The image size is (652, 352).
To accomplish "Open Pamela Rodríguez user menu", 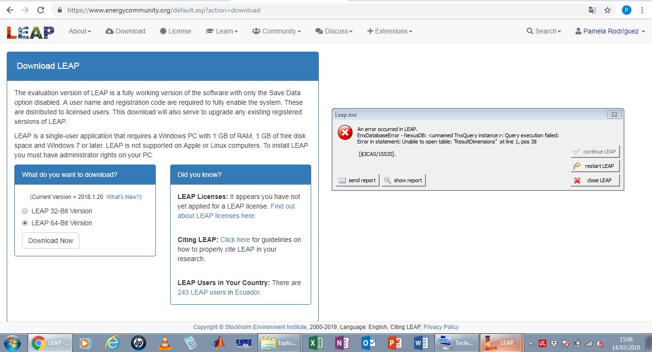I will point(610,31).
